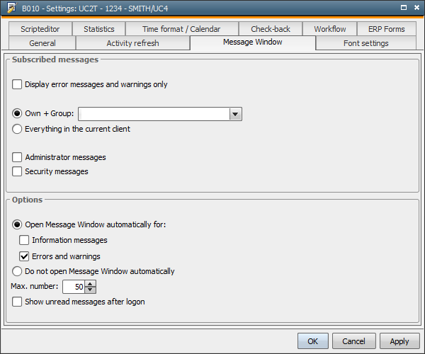Screen dimensions: 425x354
Task: Select the Own + Group radio button
Action: coord(17,113)
